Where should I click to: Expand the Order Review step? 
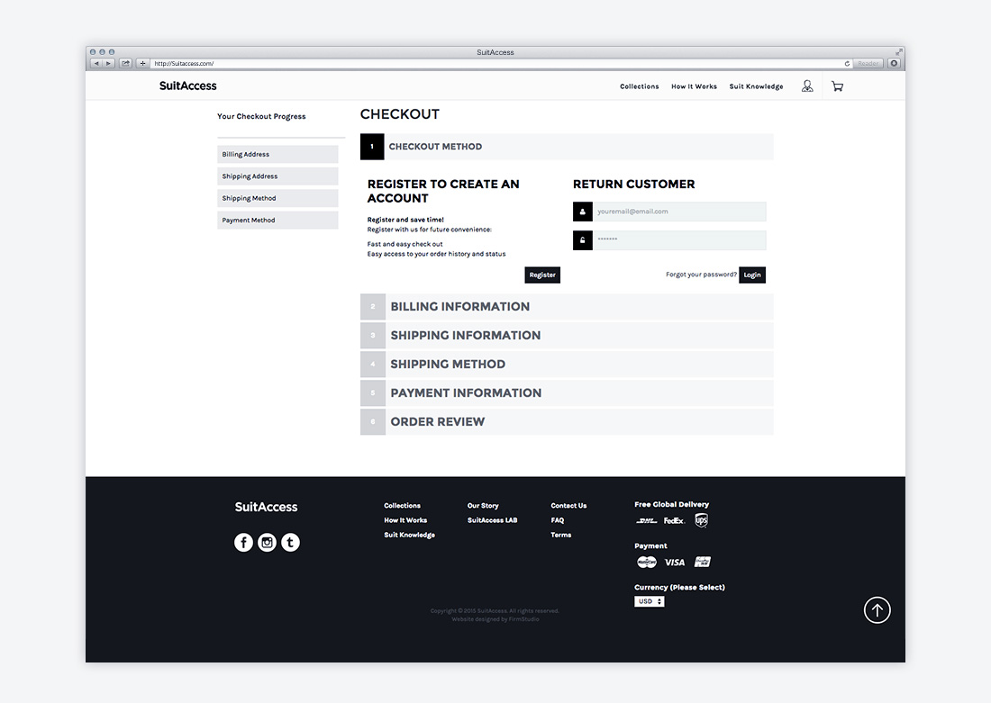click(438, 422)
